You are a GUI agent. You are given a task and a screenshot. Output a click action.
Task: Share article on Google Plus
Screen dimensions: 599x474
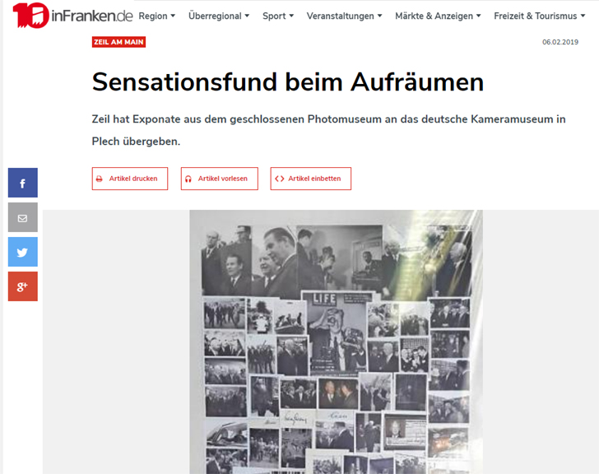23,286
